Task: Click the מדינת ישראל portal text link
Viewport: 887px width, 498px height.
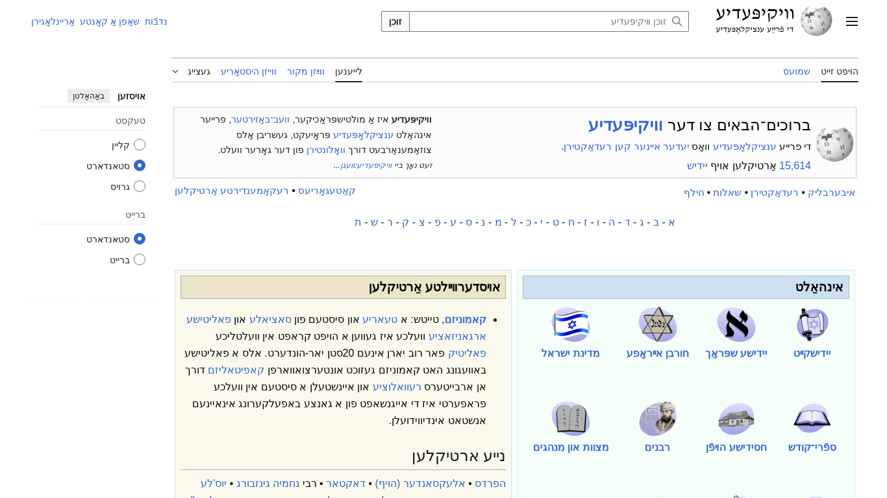Action: 571,353
